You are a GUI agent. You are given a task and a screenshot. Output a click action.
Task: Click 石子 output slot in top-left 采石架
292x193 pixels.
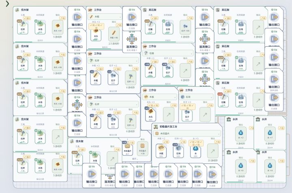click(x=185, y=27)
